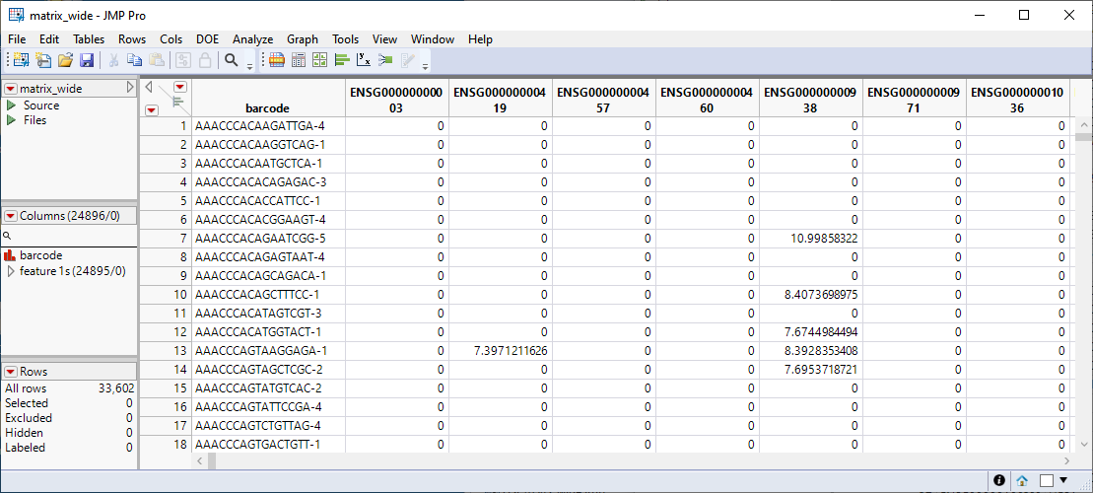Select row number 7

[x=166, y=239]
